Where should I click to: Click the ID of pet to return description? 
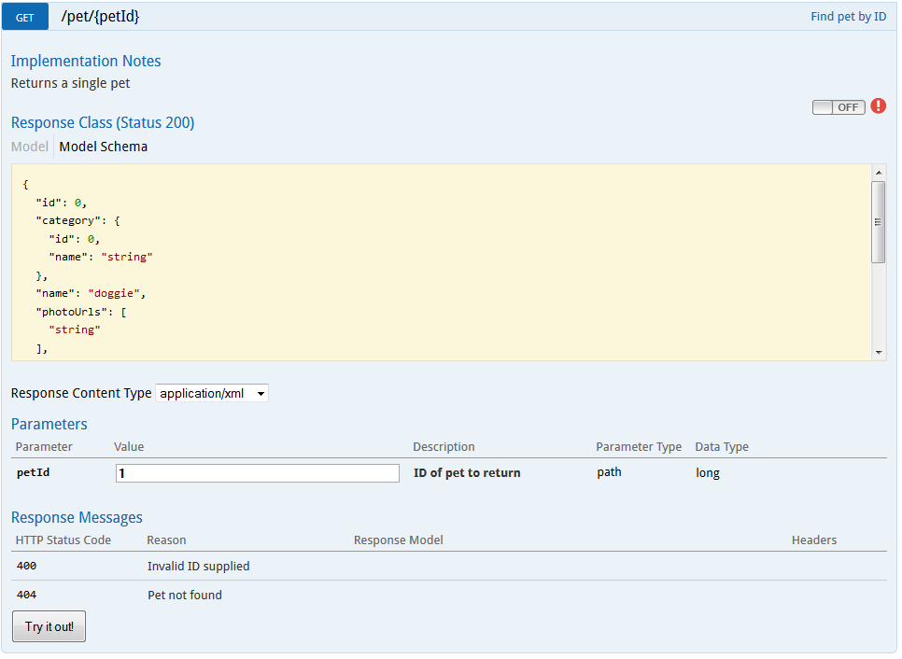click(467, 473)
